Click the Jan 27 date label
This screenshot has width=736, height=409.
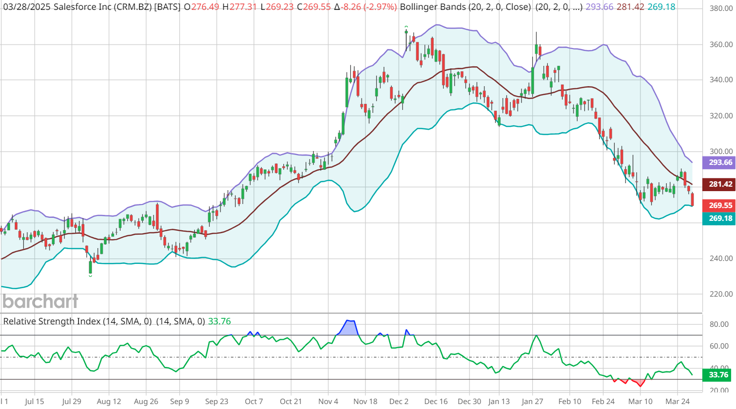(x=532, y=402)
